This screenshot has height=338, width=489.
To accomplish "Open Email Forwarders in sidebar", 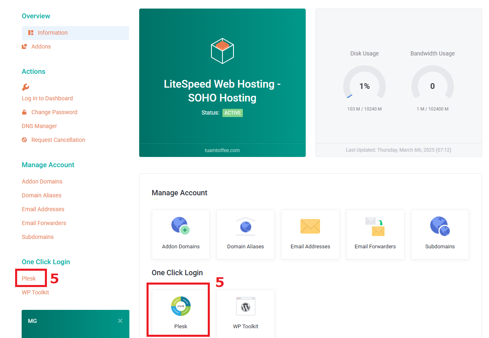I will point(44,223).
